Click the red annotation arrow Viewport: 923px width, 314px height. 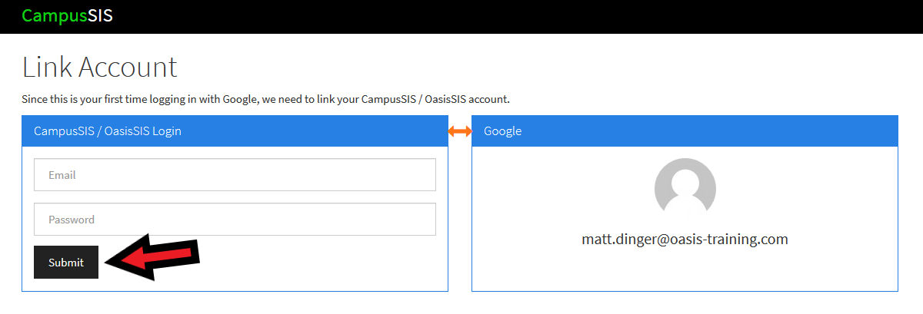(152, 259)
